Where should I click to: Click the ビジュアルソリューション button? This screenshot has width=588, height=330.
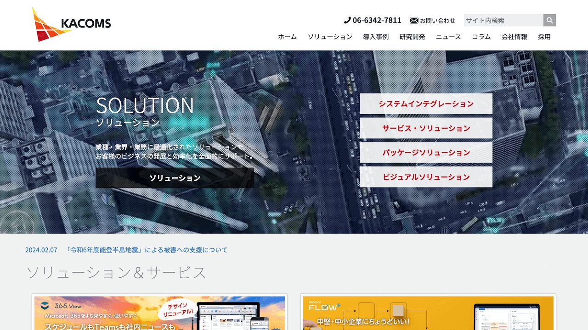426,177
